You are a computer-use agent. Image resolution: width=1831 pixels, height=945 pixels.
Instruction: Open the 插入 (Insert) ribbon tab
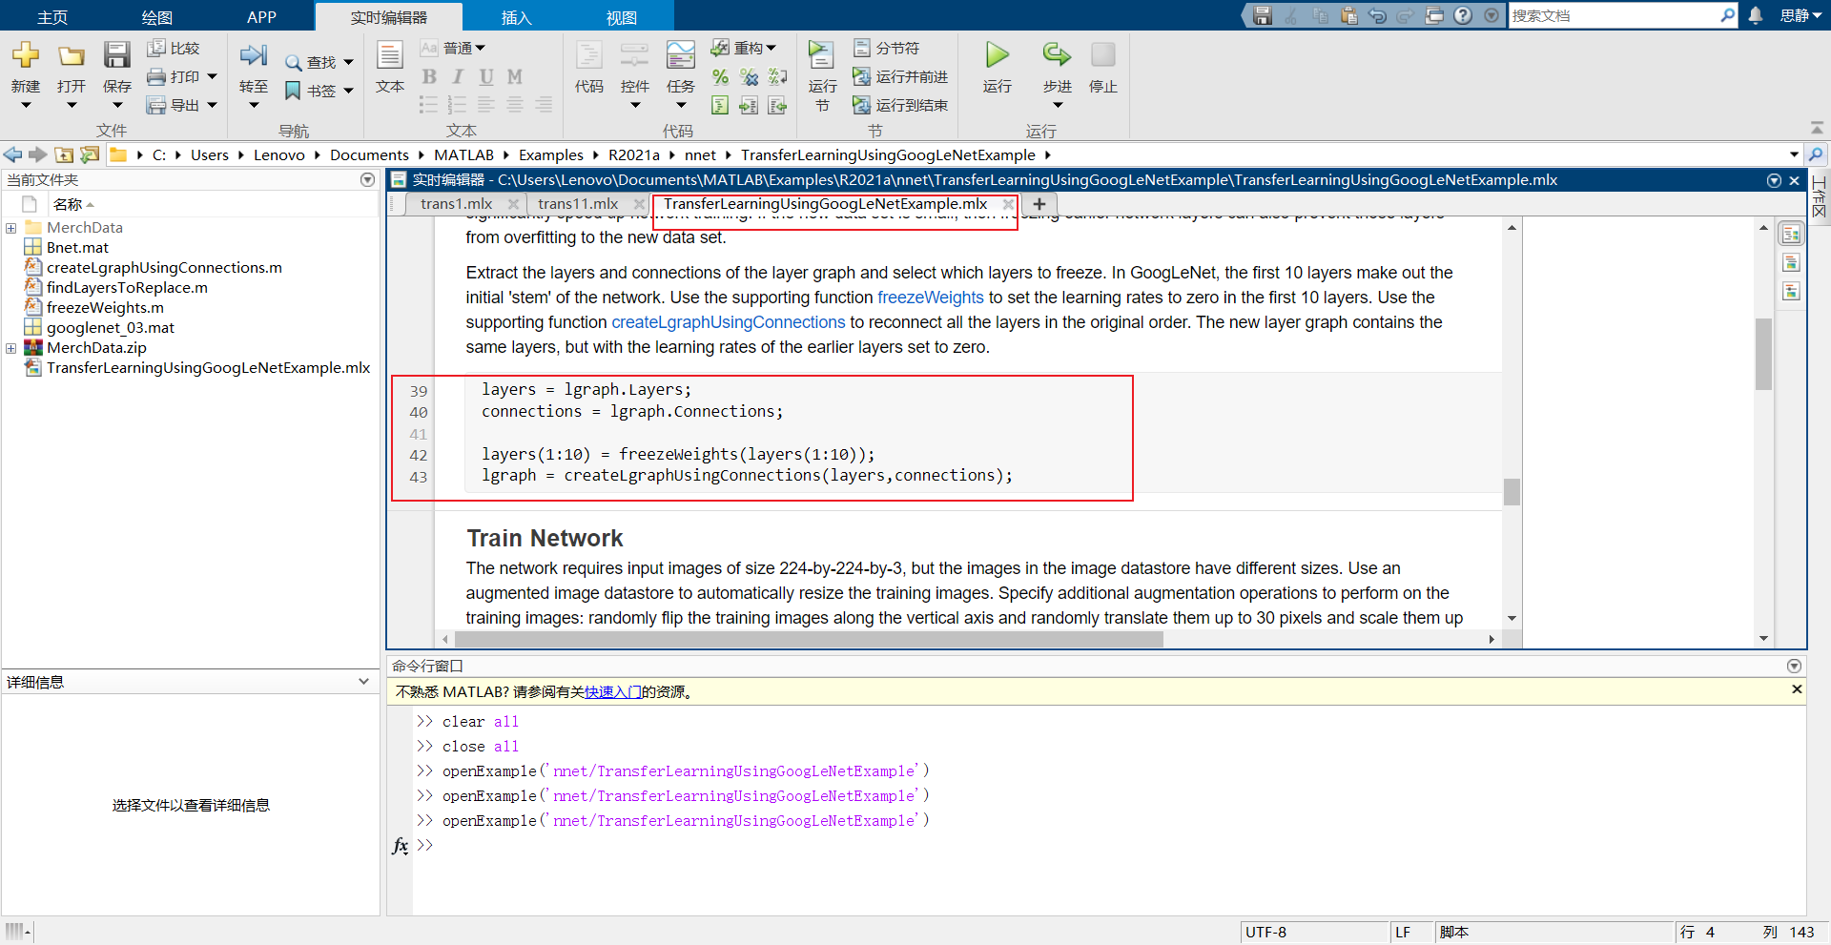516,16
